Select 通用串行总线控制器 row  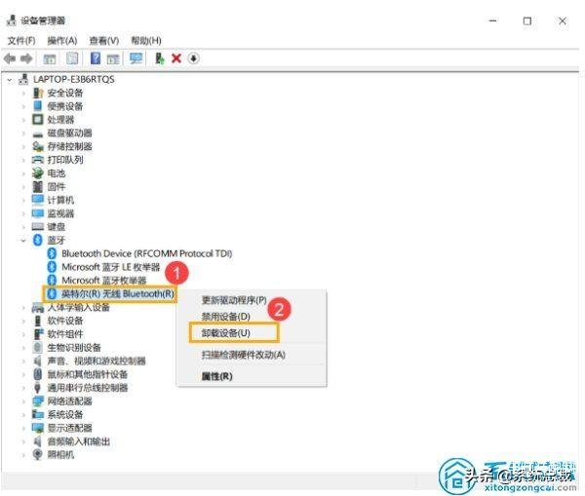[x=88, y=388]
